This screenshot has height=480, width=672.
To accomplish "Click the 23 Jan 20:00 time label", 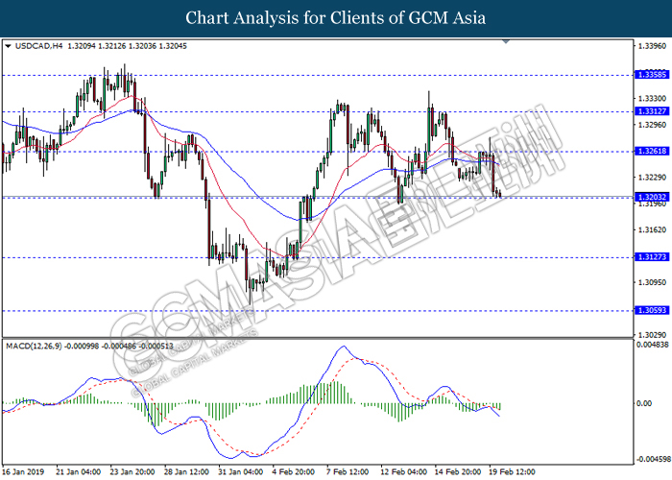I will click(x=132, y=472).
